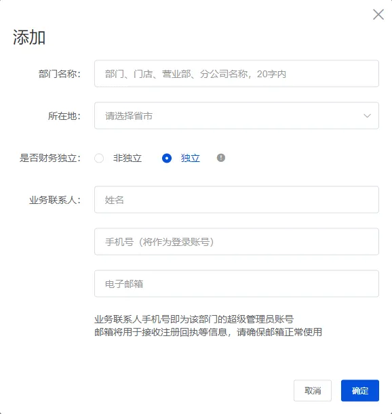Screen dimensions: 392x414
Task: Click the 所在地 field label
Action: [64, 116]
